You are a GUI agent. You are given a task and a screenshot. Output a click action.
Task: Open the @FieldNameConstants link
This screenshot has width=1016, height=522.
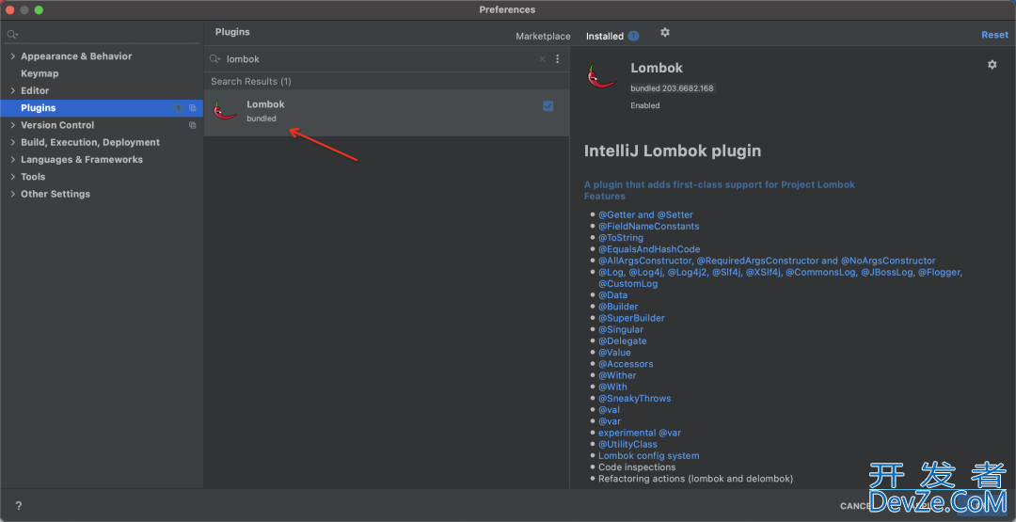(648, 227)
